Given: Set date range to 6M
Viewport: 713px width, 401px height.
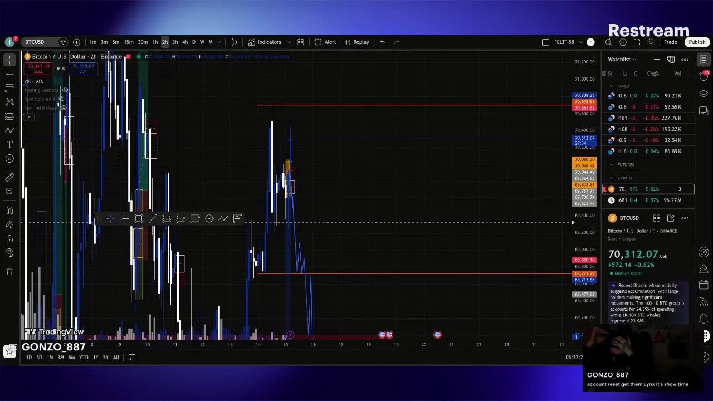Looking at the screenshot, I should point(71,358).
